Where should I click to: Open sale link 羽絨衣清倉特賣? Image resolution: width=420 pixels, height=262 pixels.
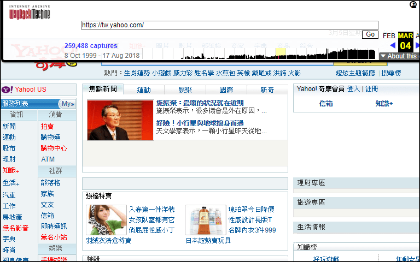(108, 241)
